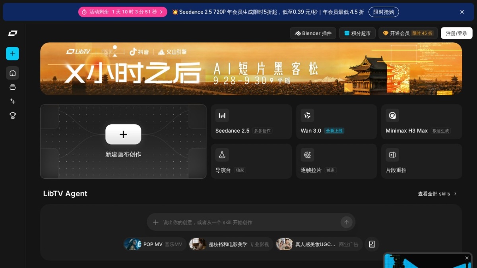Click 限时抢购 in top banner
Viewport: 477px width, 268px height.
(x=384, y=12)
